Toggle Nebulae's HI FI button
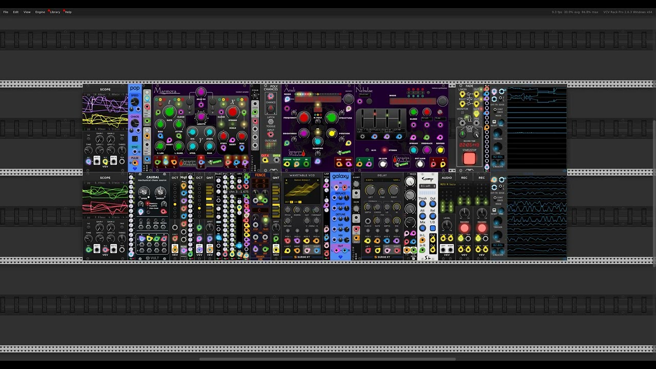The image size is (656, 369). coord(367,150)
